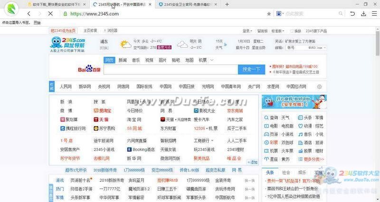Stop page loading with the X button
Image resolution: width=380 pixels, height=202 pixels.
[50, 14]
